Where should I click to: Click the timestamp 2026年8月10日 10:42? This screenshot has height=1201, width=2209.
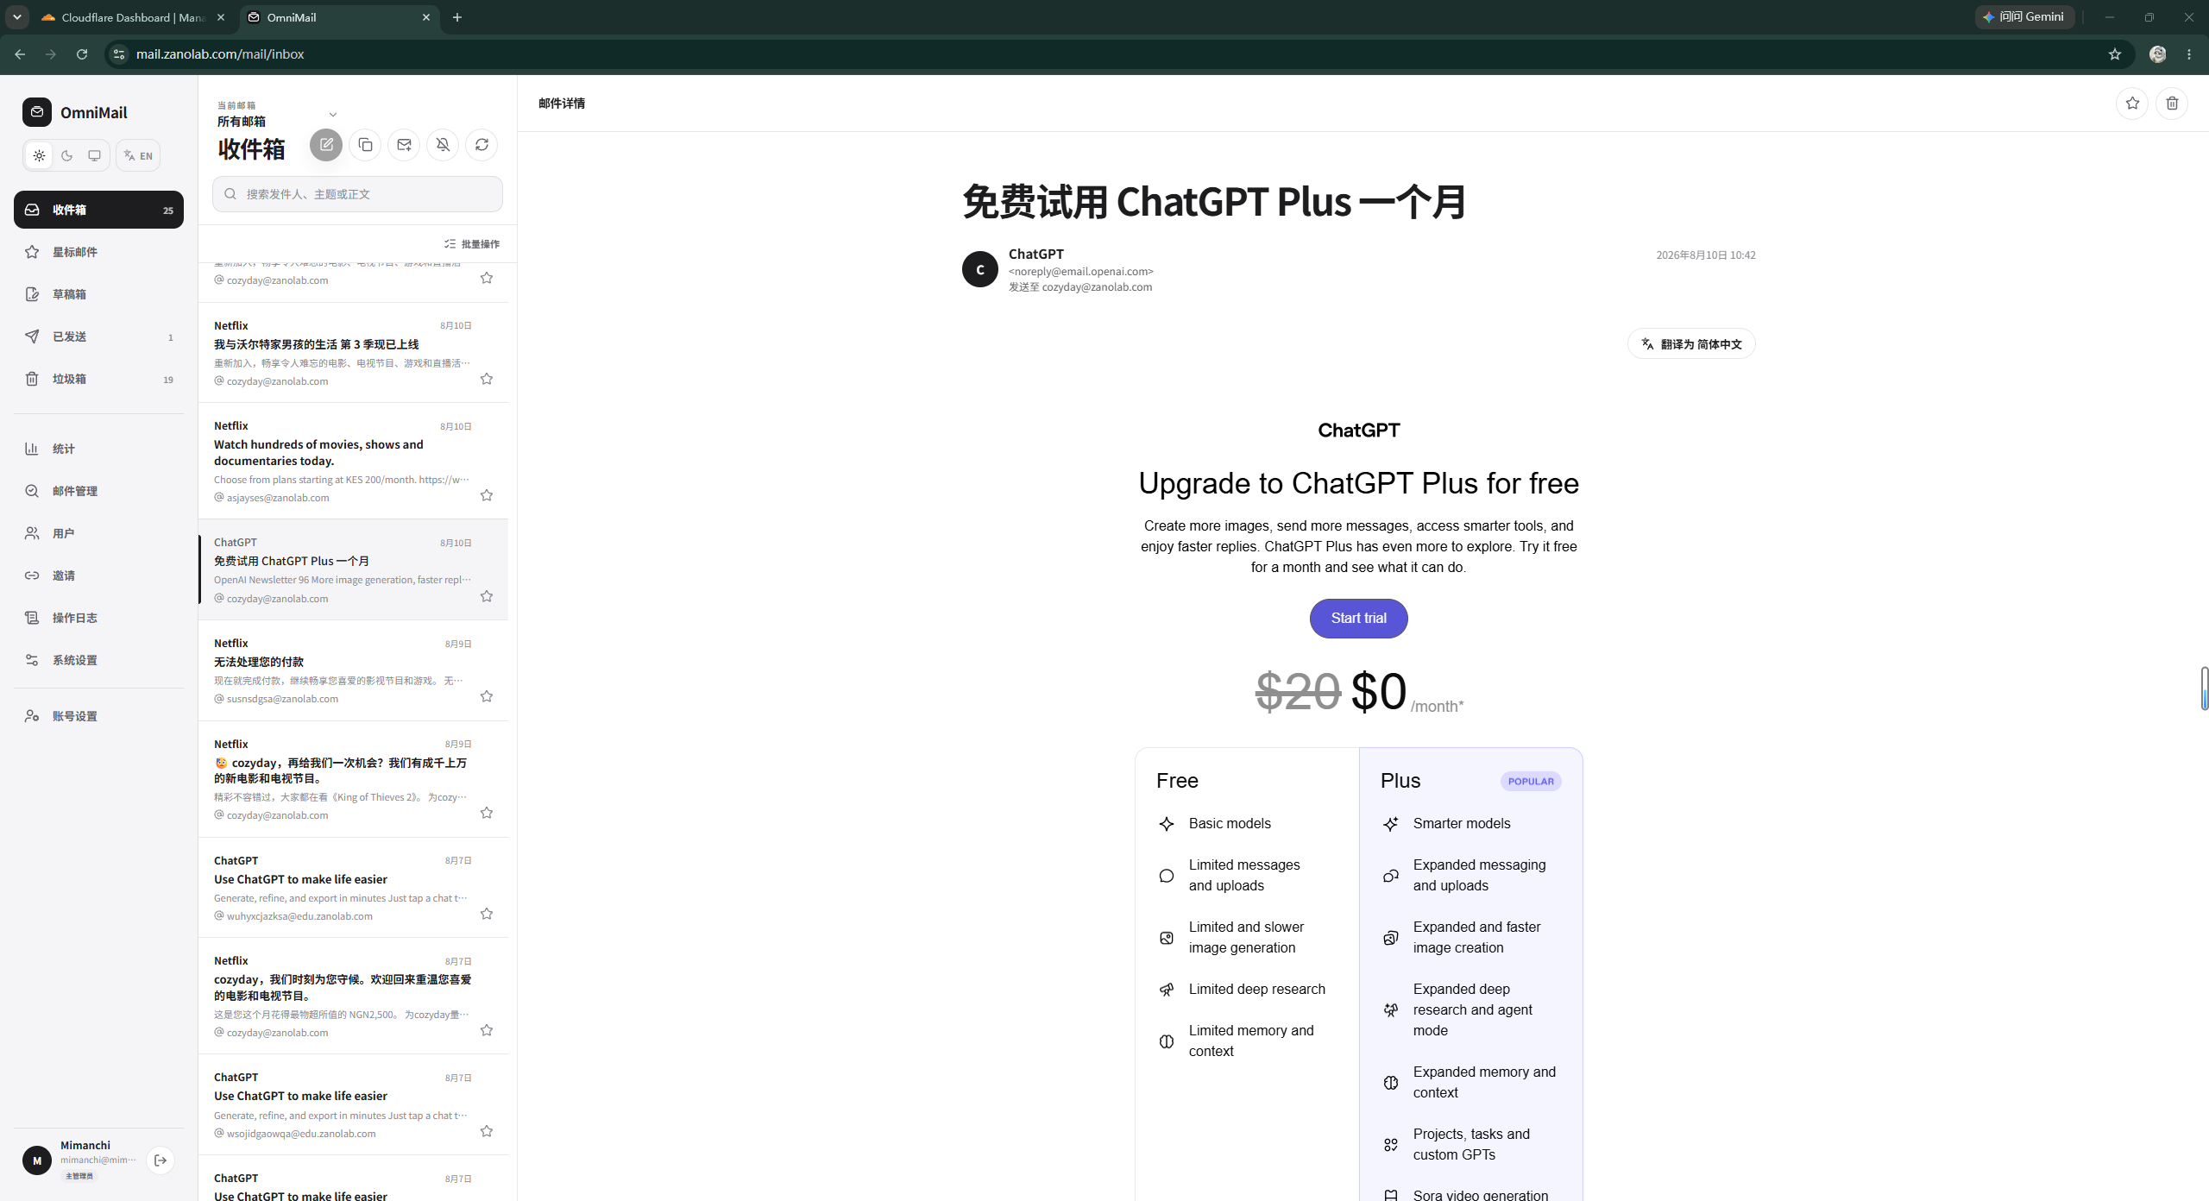click(1706, 255)
